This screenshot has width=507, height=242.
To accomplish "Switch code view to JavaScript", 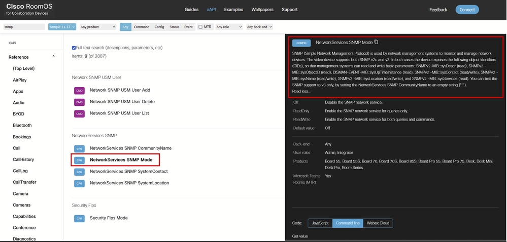I will tap(320, 223).
